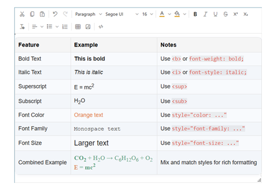Insert a numbered list
Viewport: 277px width, 191px height.
point(65,27)
